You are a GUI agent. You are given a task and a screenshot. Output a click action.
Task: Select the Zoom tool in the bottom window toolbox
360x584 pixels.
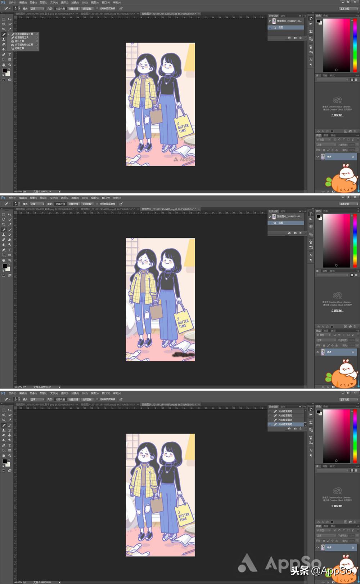pyautogui.click(x=10, y=456)
